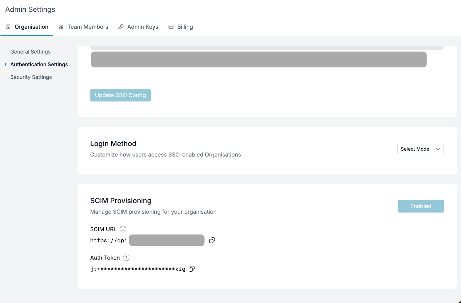
Task: Click the Update SSO Config button
Action: point(120,95)
